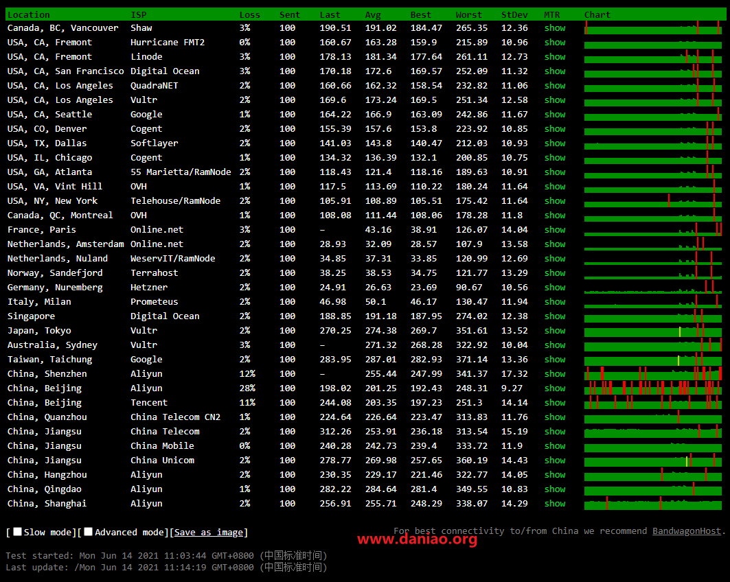The image size is (730, 582).
Task: Show MTR for Hurricane FMT2 Fremont
Action: 555,43
